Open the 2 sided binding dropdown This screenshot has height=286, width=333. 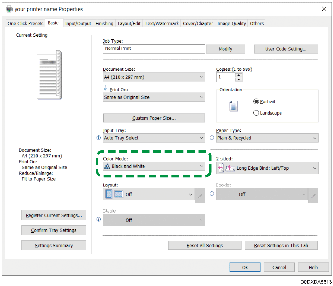(267, 168)
